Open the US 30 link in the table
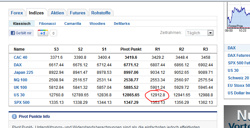Screen dimensions: 250x128 [x=19, y=95]
